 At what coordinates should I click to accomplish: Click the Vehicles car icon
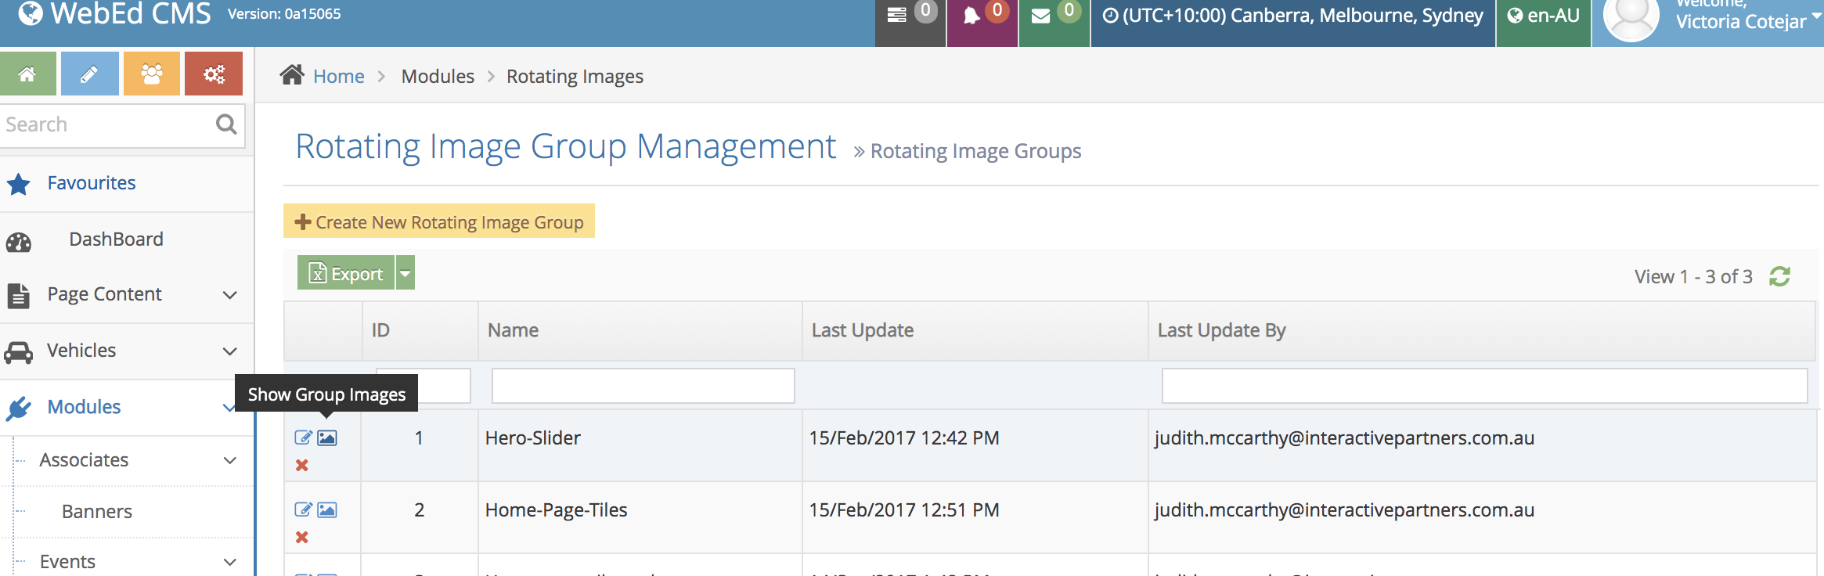tap(19, 352)
